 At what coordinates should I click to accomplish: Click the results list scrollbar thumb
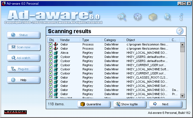click(x=183, y=49)
